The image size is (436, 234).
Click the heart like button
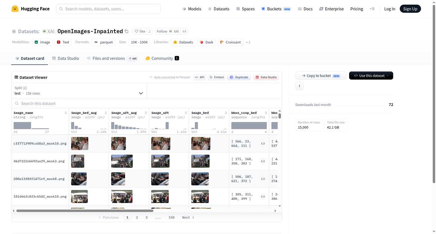[140, 31]
